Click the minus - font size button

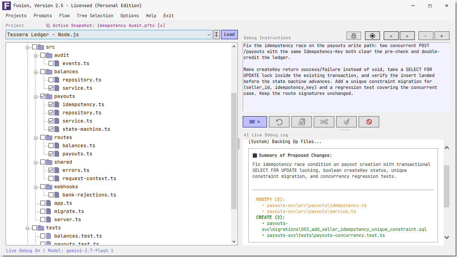(x=426, y=36)
